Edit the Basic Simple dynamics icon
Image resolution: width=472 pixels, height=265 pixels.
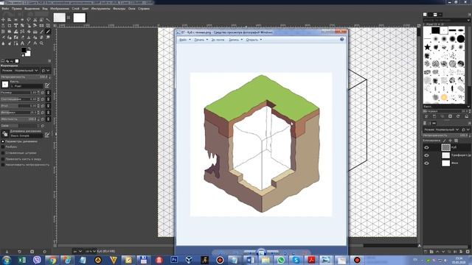[47, 135]
